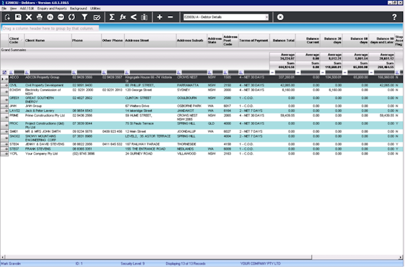
Task: Export the grid with the XL icon
Action: point(50,17)
